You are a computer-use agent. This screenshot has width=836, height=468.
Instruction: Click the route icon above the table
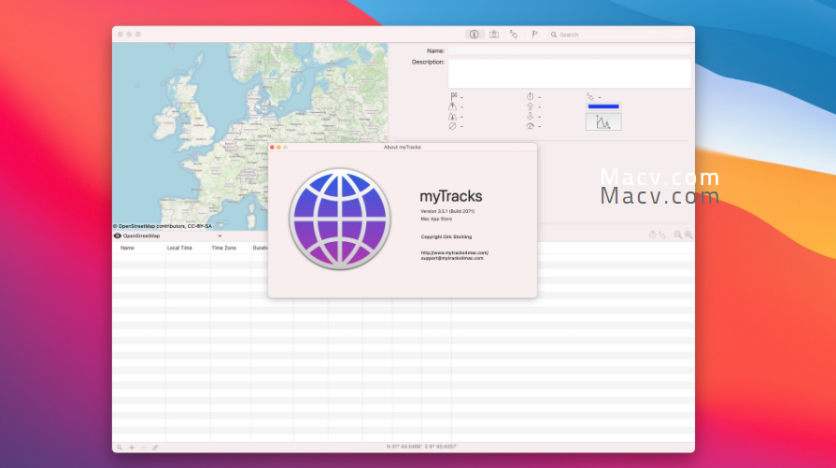pyautogui.click(x=662, y=234)
